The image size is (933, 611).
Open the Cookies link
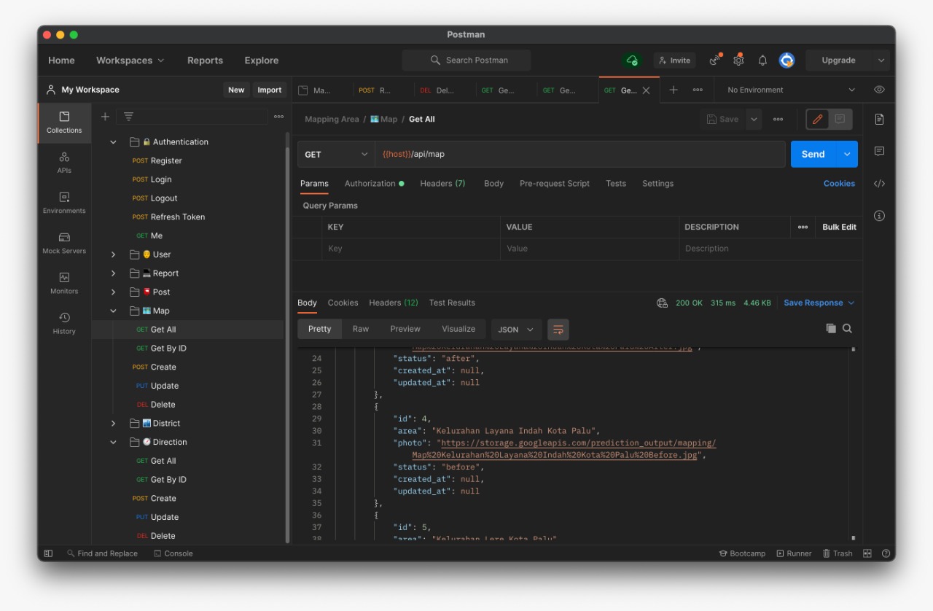point(839,184)
